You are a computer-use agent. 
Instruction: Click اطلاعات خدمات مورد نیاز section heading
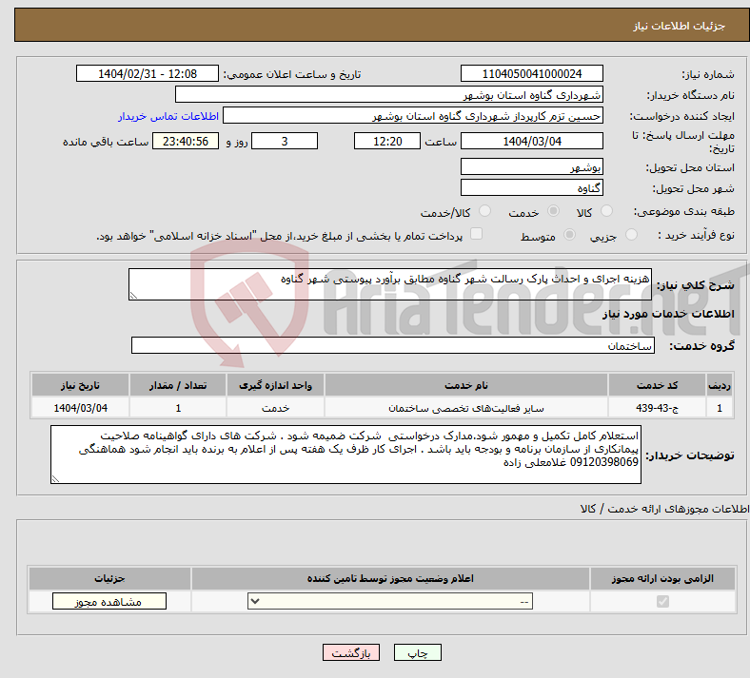(x=668, y=314)
